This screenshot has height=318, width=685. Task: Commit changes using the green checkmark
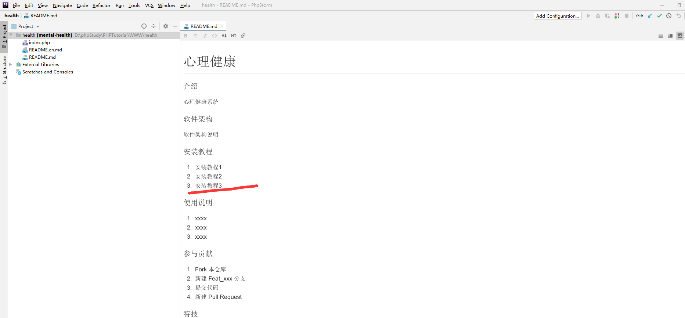(x=659, y=16)
